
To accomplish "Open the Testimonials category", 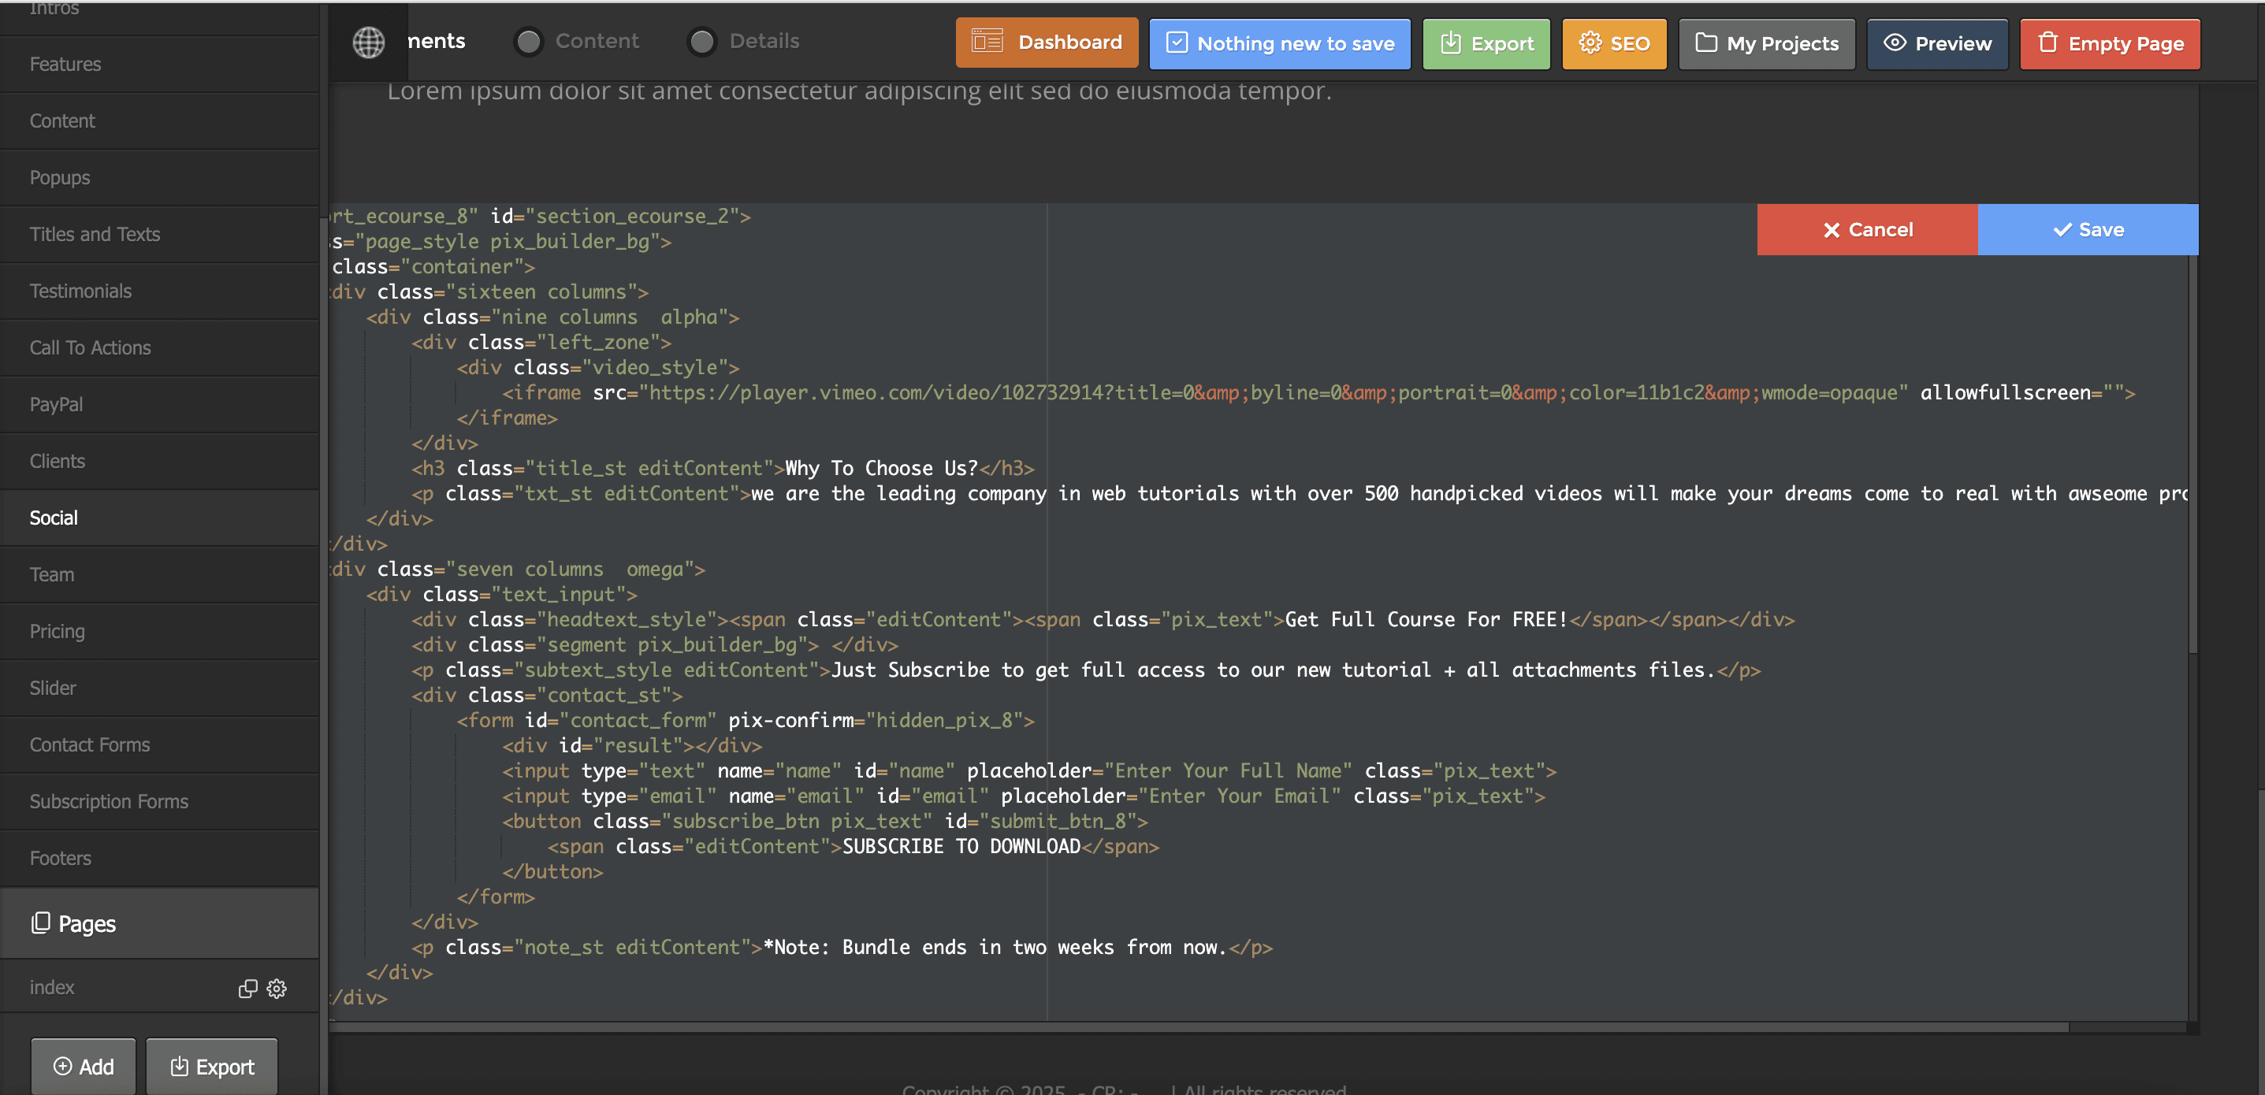I will pyautogui.click(x=159, y=291).
